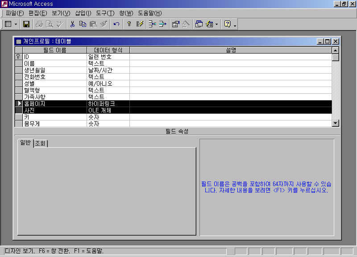Maximize the 개인프로필 table window
The image size is (357, 257).
tap(328, 41)
